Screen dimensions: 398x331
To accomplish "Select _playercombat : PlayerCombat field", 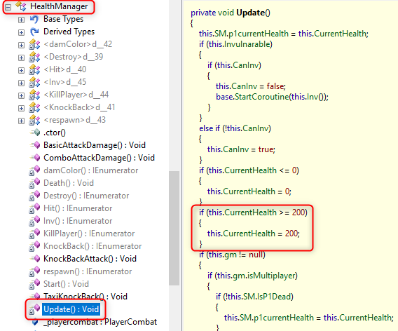I will coord(100,322).
